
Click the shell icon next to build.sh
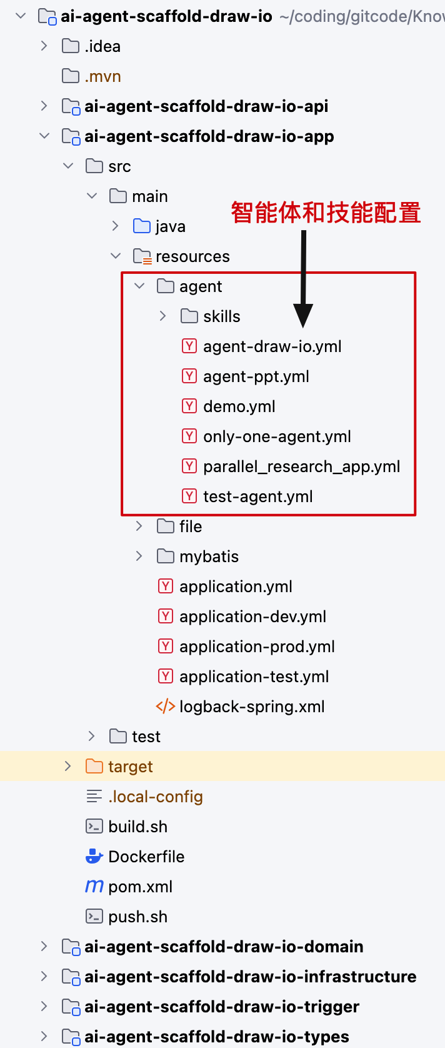94,827
